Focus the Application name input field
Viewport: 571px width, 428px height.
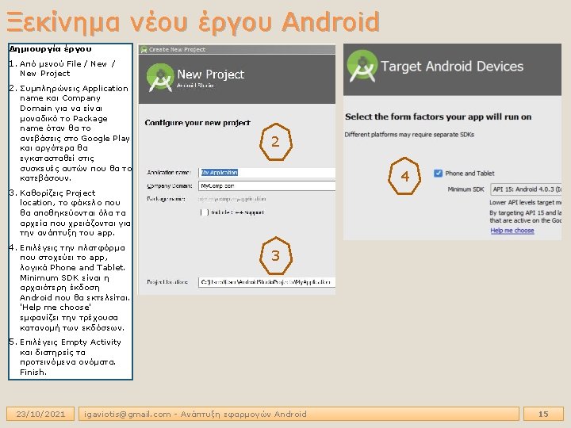pos(266,173)
